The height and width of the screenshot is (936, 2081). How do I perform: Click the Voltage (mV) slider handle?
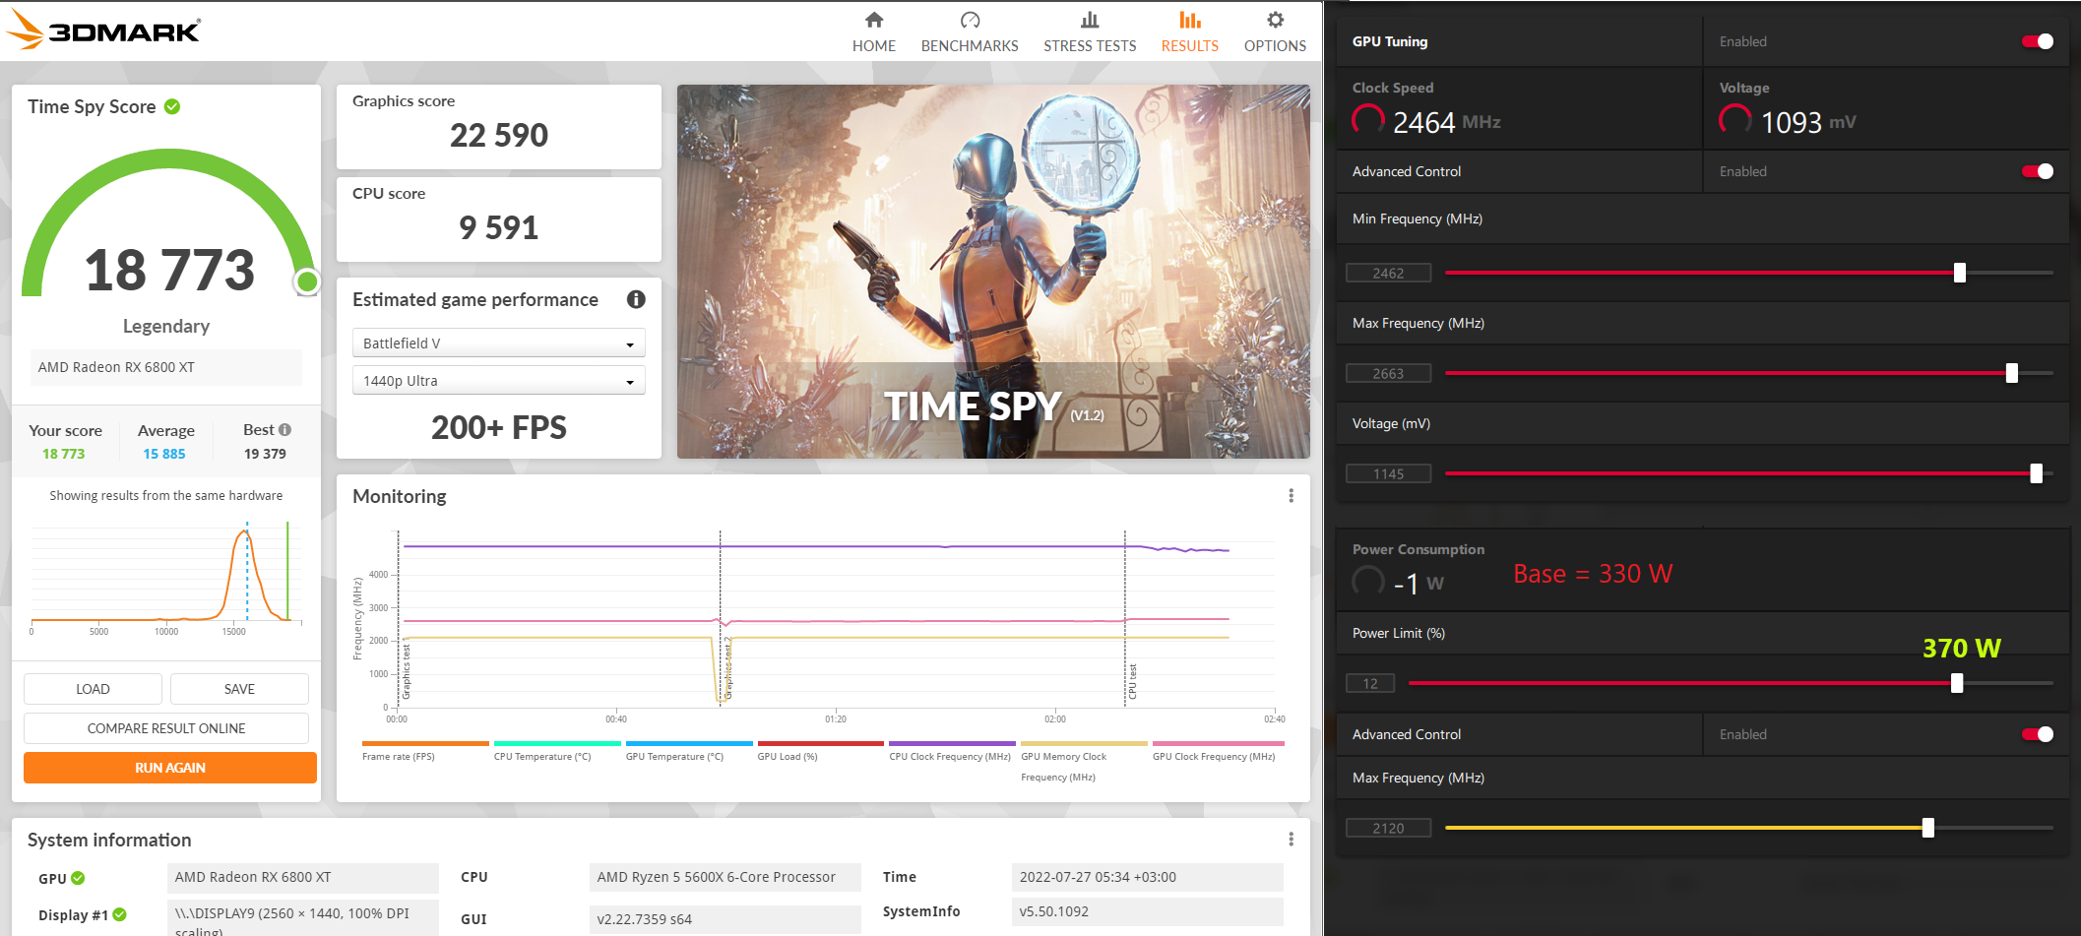2037,473
